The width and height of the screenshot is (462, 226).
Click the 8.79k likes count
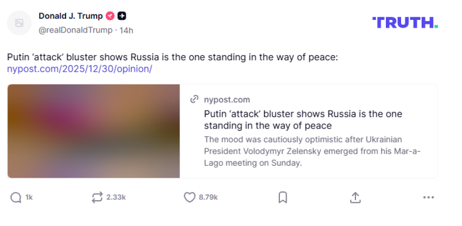208,197
